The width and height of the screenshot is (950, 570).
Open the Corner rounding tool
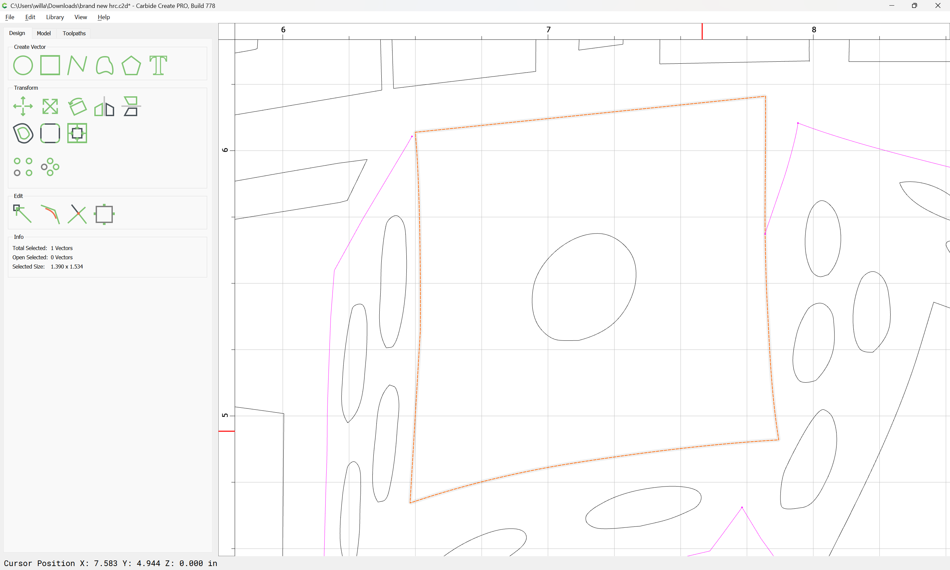50,133
